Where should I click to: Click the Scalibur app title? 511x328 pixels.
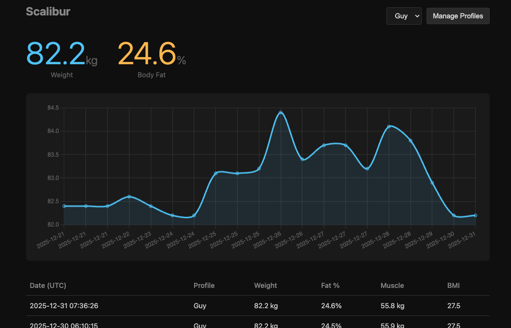click(48, 12)
